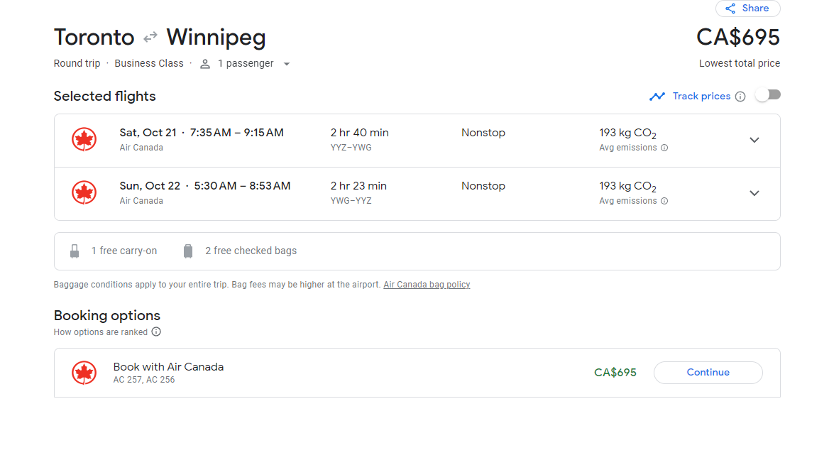Click the person icon beside 1 passenger
Viewport: 829px width, 460px height.
point(205,64)
